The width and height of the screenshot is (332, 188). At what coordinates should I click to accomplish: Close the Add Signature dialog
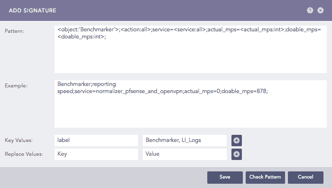[320, 10]
